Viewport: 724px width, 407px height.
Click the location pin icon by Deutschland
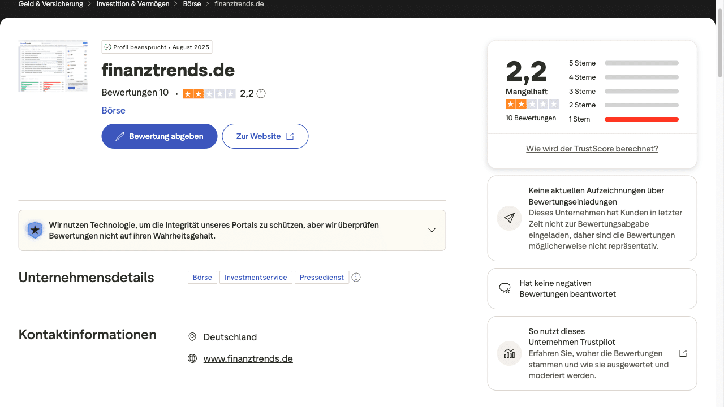[192, 337]
